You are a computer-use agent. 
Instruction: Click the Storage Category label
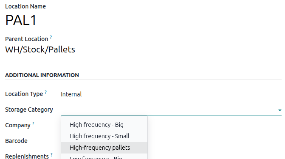point(29,110)
